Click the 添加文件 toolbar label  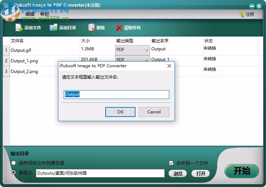(33, 28)
